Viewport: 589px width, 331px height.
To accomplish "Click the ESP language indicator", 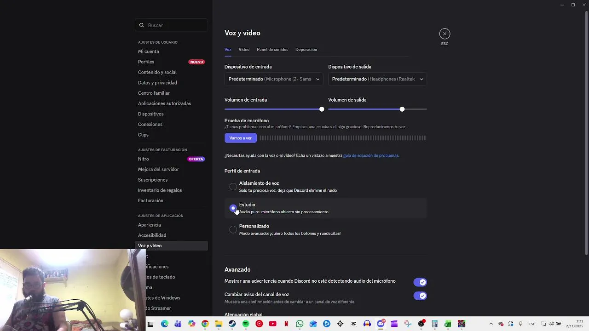I will [x=532, y=324].
